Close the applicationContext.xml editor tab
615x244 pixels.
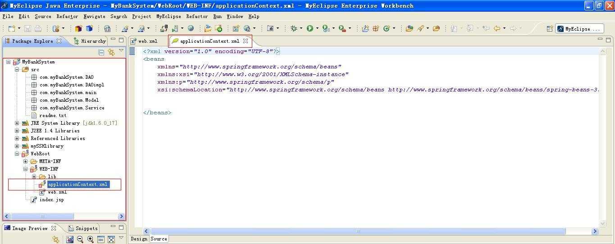tap(246, 41)
